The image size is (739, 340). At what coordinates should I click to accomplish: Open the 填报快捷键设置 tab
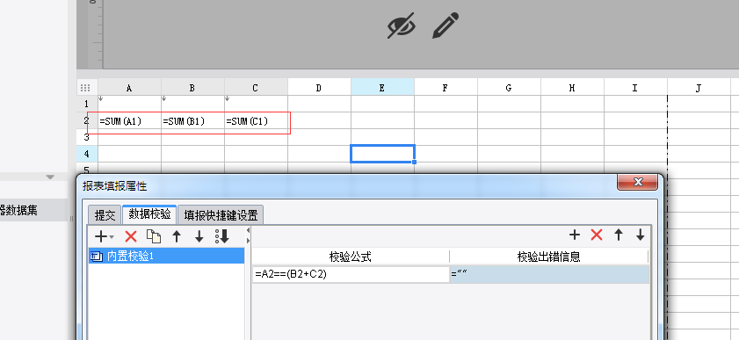point(221,215)
